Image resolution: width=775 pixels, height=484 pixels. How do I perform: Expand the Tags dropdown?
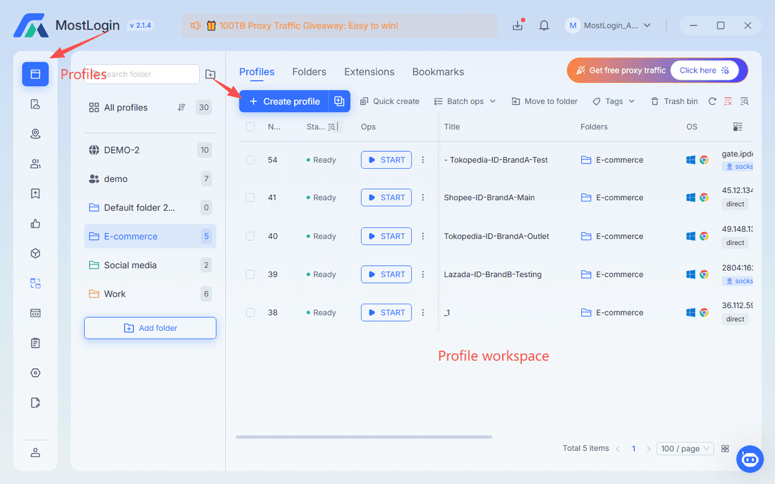point(613,101)
